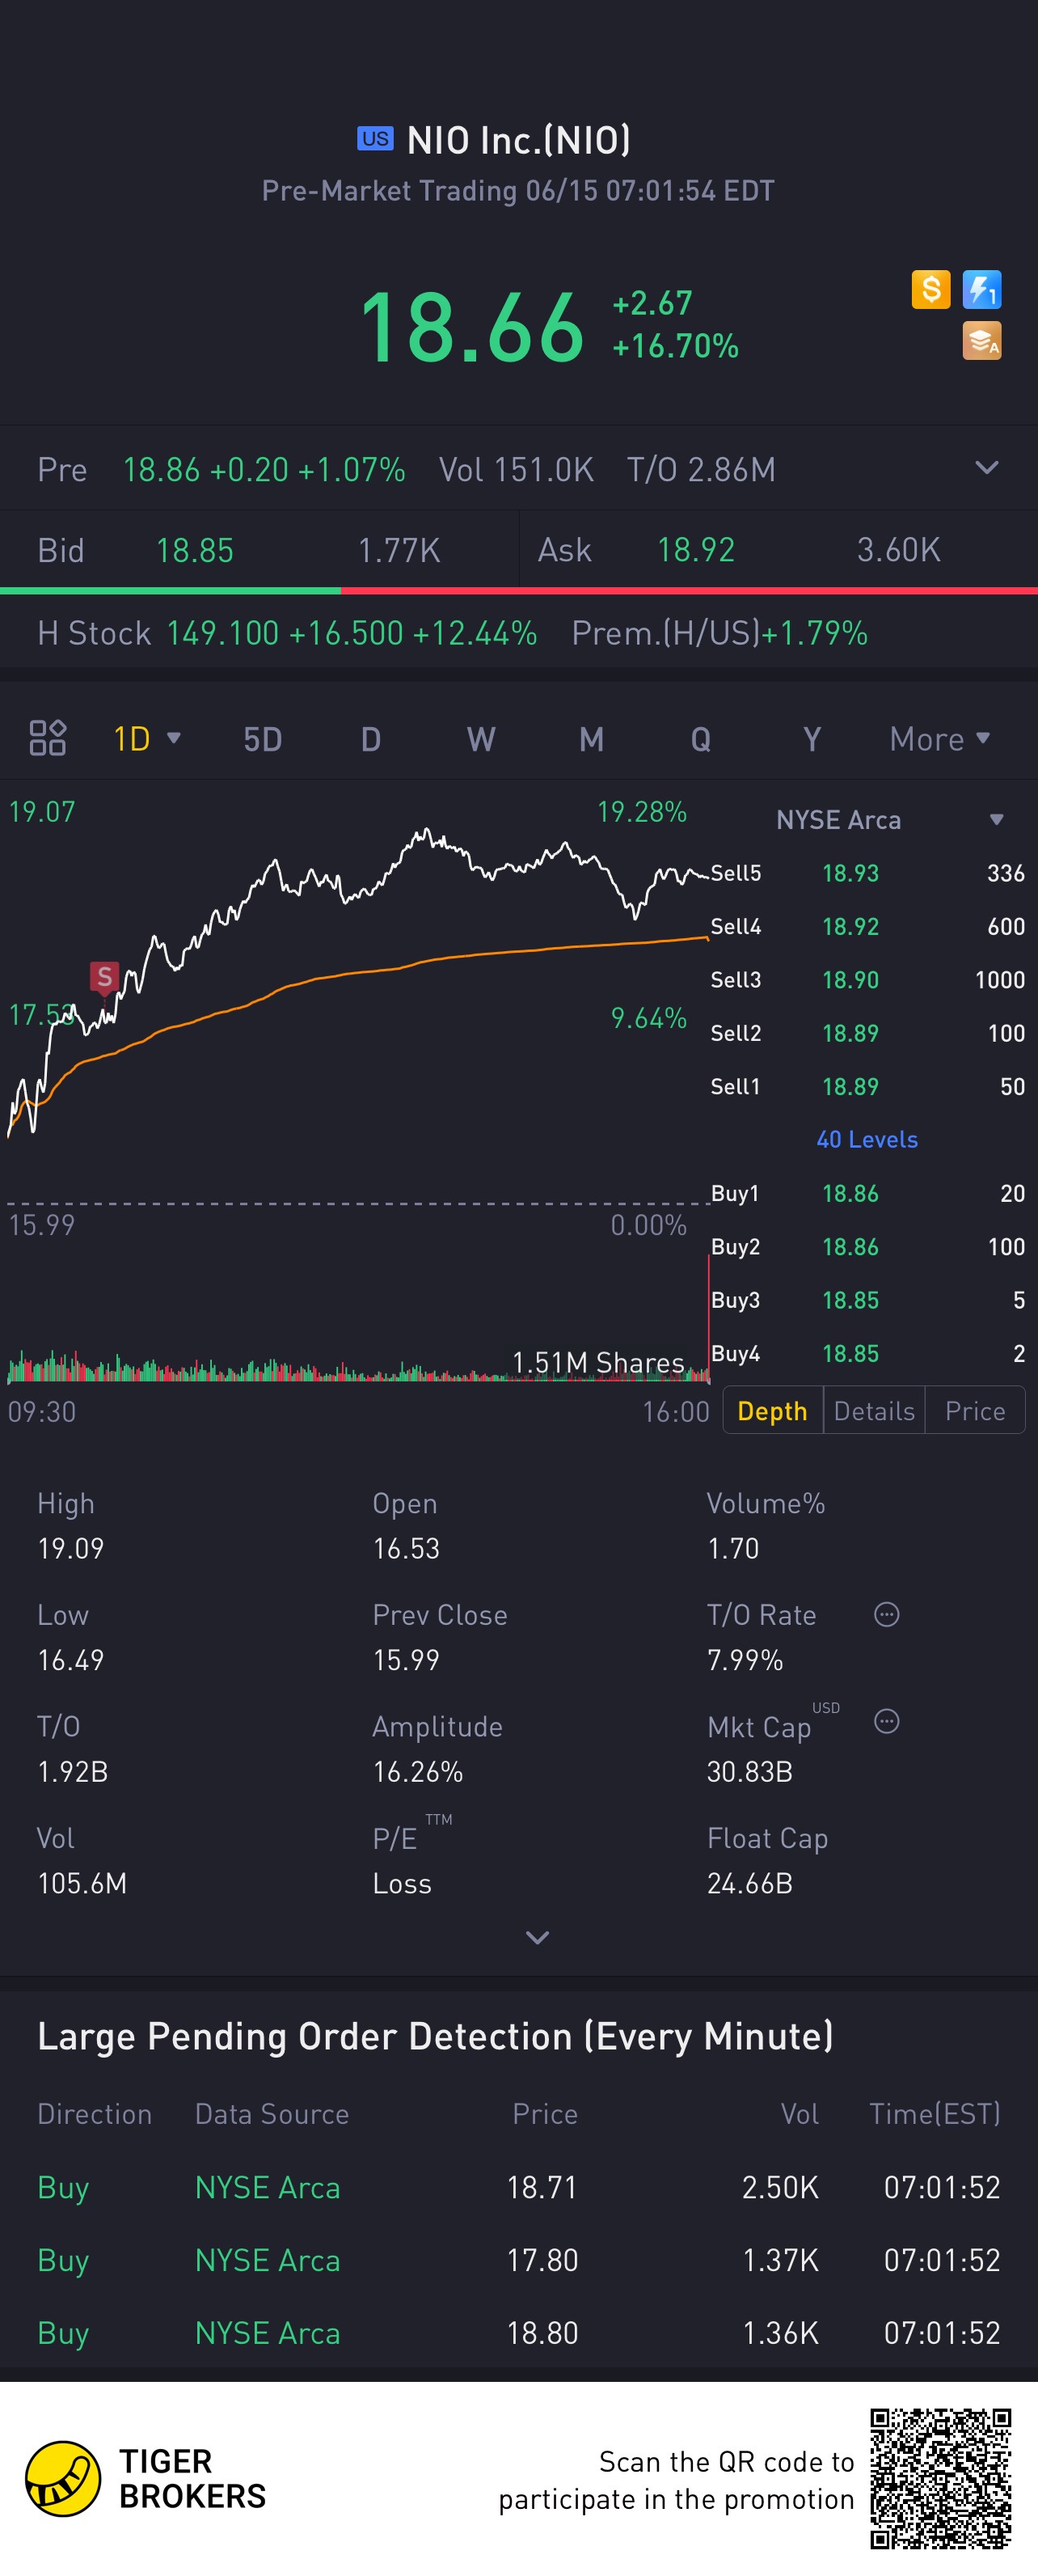Image resolution: width=1038 pixels, height=2576 pixels.
Task: Select the W weekly chart tab
Action: 481,739
